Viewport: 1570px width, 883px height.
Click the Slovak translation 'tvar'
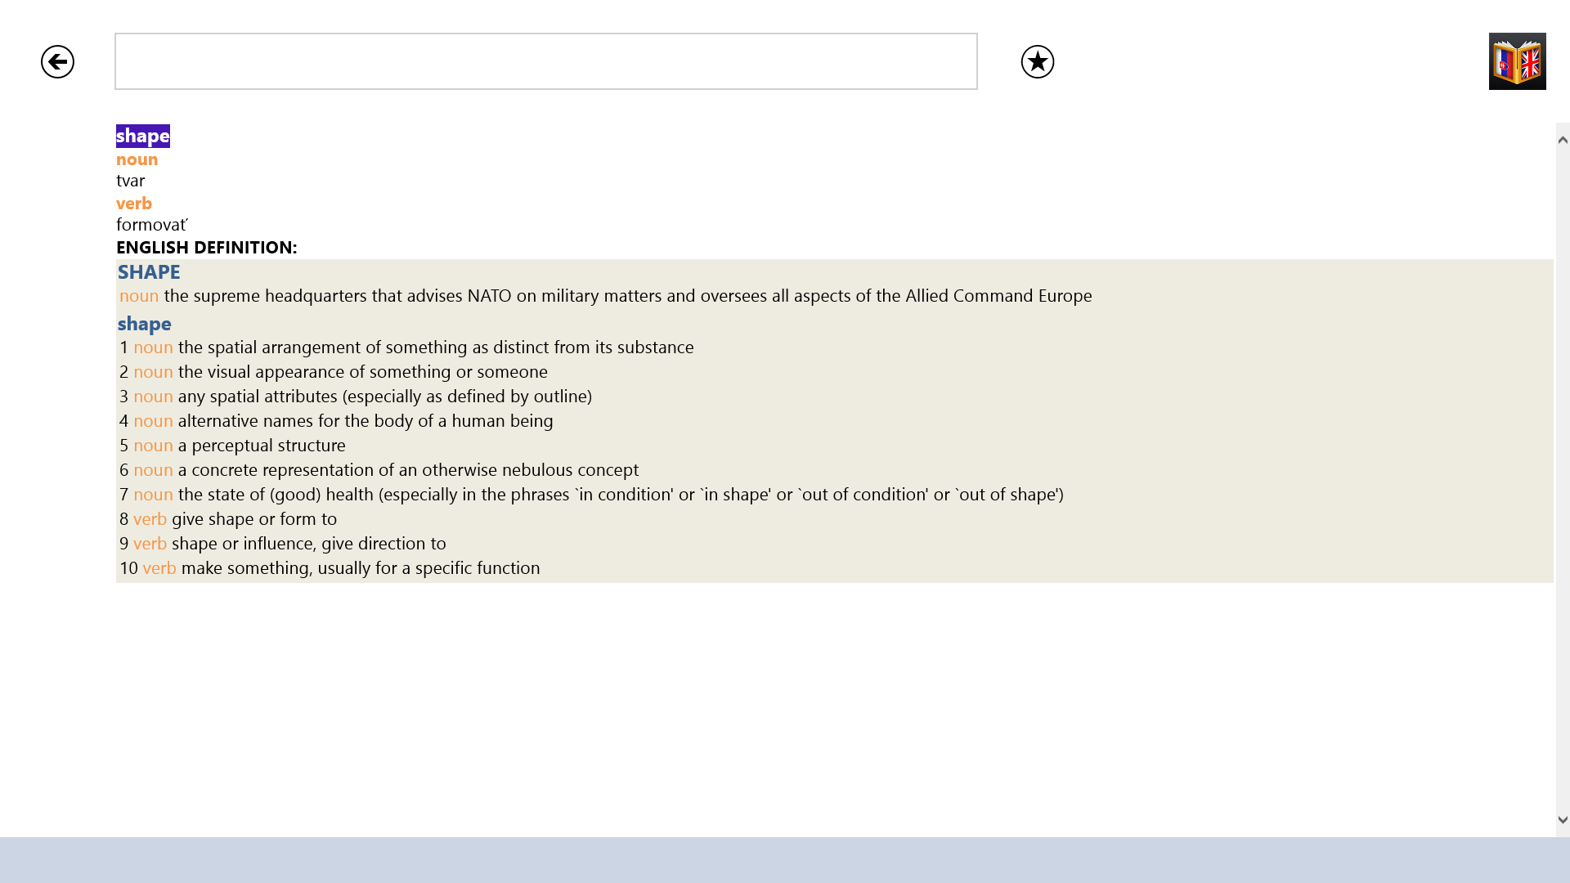point(131,181)
